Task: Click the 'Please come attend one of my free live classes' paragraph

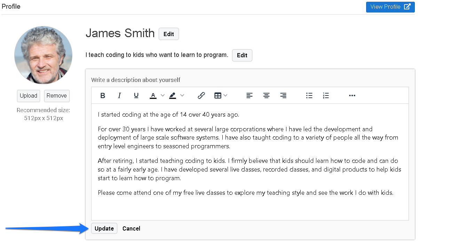Action: pos(245,193)
